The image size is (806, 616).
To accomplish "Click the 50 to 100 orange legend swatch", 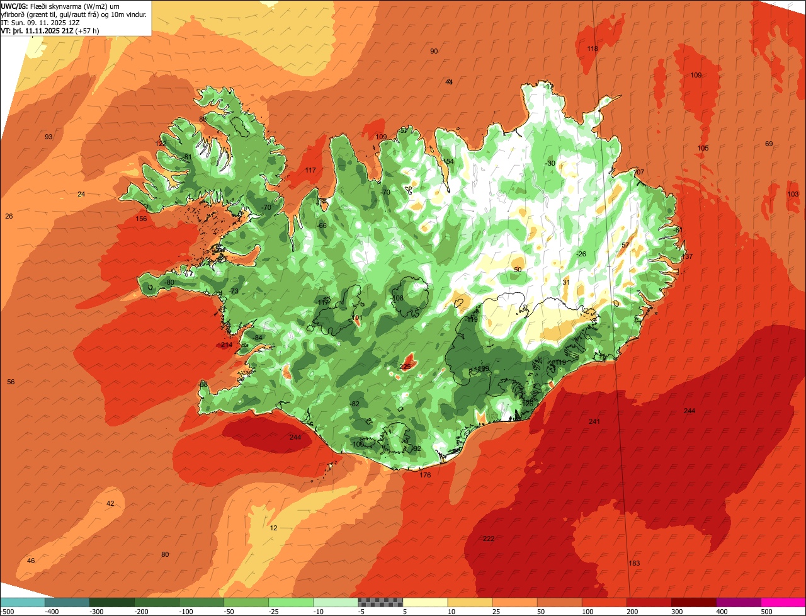I will click(559, 602).
